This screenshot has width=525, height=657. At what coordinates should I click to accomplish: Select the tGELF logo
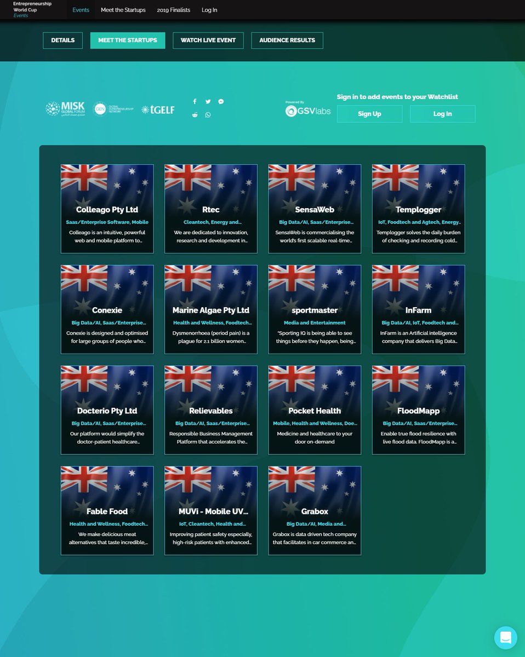tap(158, 109)
